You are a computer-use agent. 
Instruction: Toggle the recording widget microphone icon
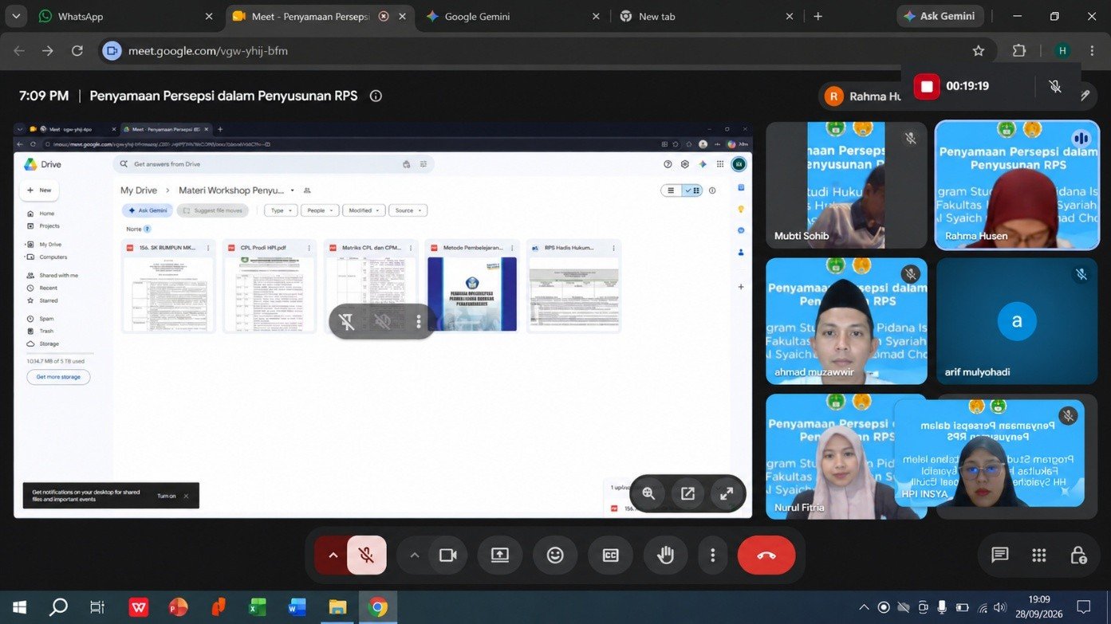tap(1055, 86)
